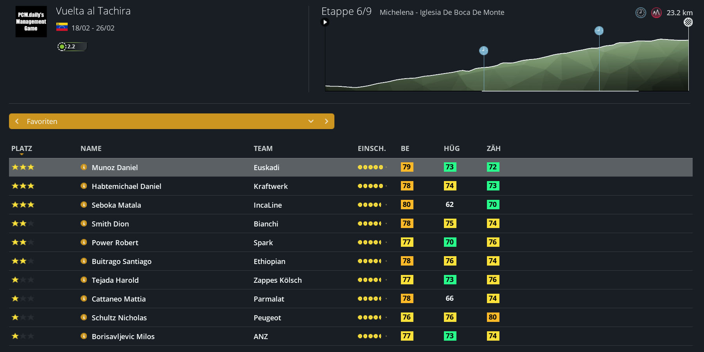Click the time trial clock icon
Viewport: 704px width, 352px height.
point(640,13)
